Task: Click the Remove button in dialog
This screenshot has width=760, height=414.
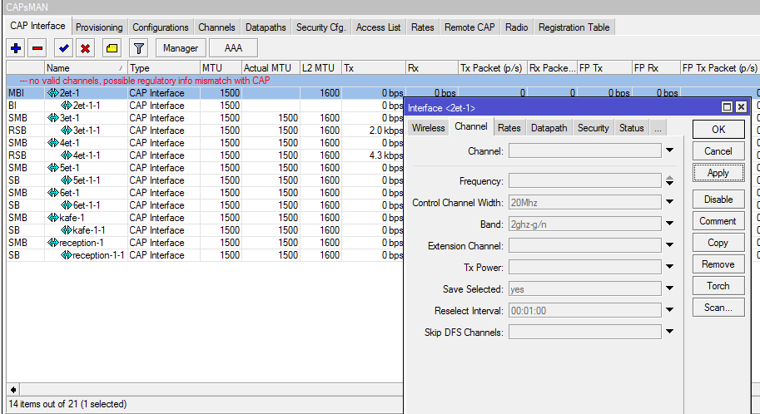Action: [718, 264]
